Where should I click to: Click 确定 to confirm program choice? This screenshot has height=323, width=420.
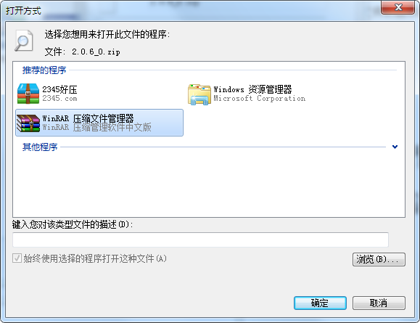(x=320, y=303)
